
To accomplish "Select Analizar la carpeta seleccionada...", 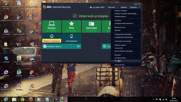I will [x=126, y=14].
